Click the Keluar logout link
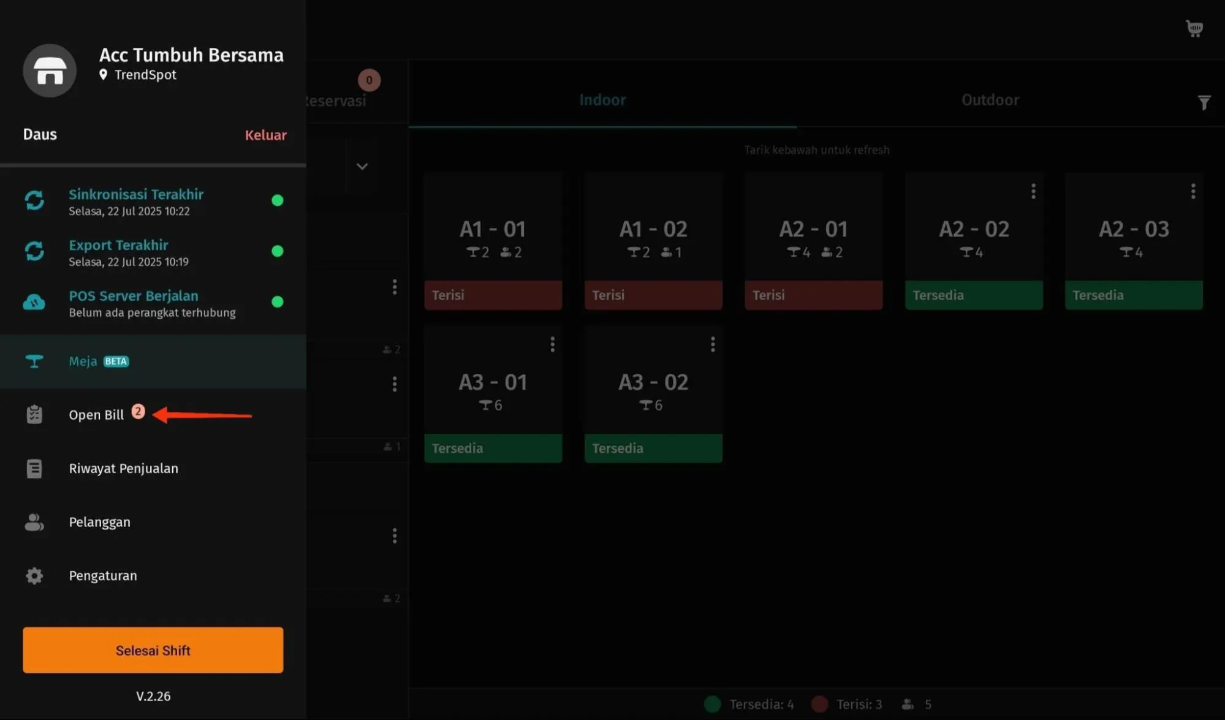Screen dimensions: 1225x720 [265, 135]
